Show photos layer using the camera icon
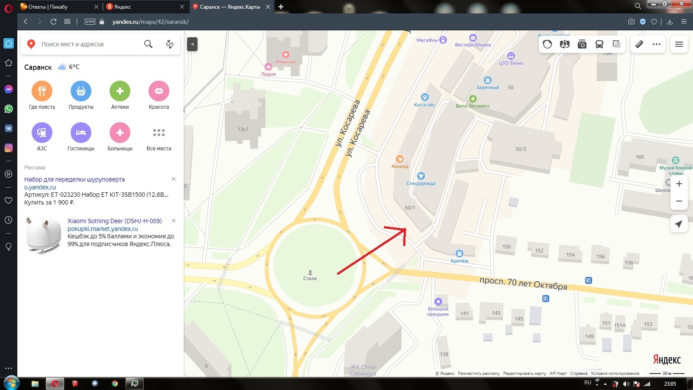The width and height of the screenshot is (693, 390). [582, 44]
